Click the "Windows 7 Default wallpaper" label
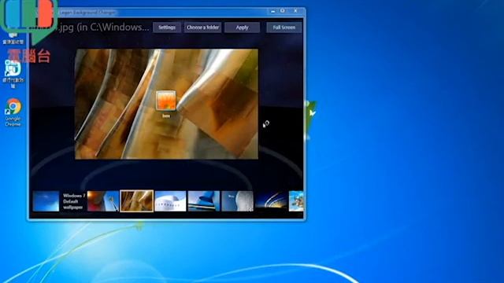This screenshot has width=504, height=283. point(74,201)
